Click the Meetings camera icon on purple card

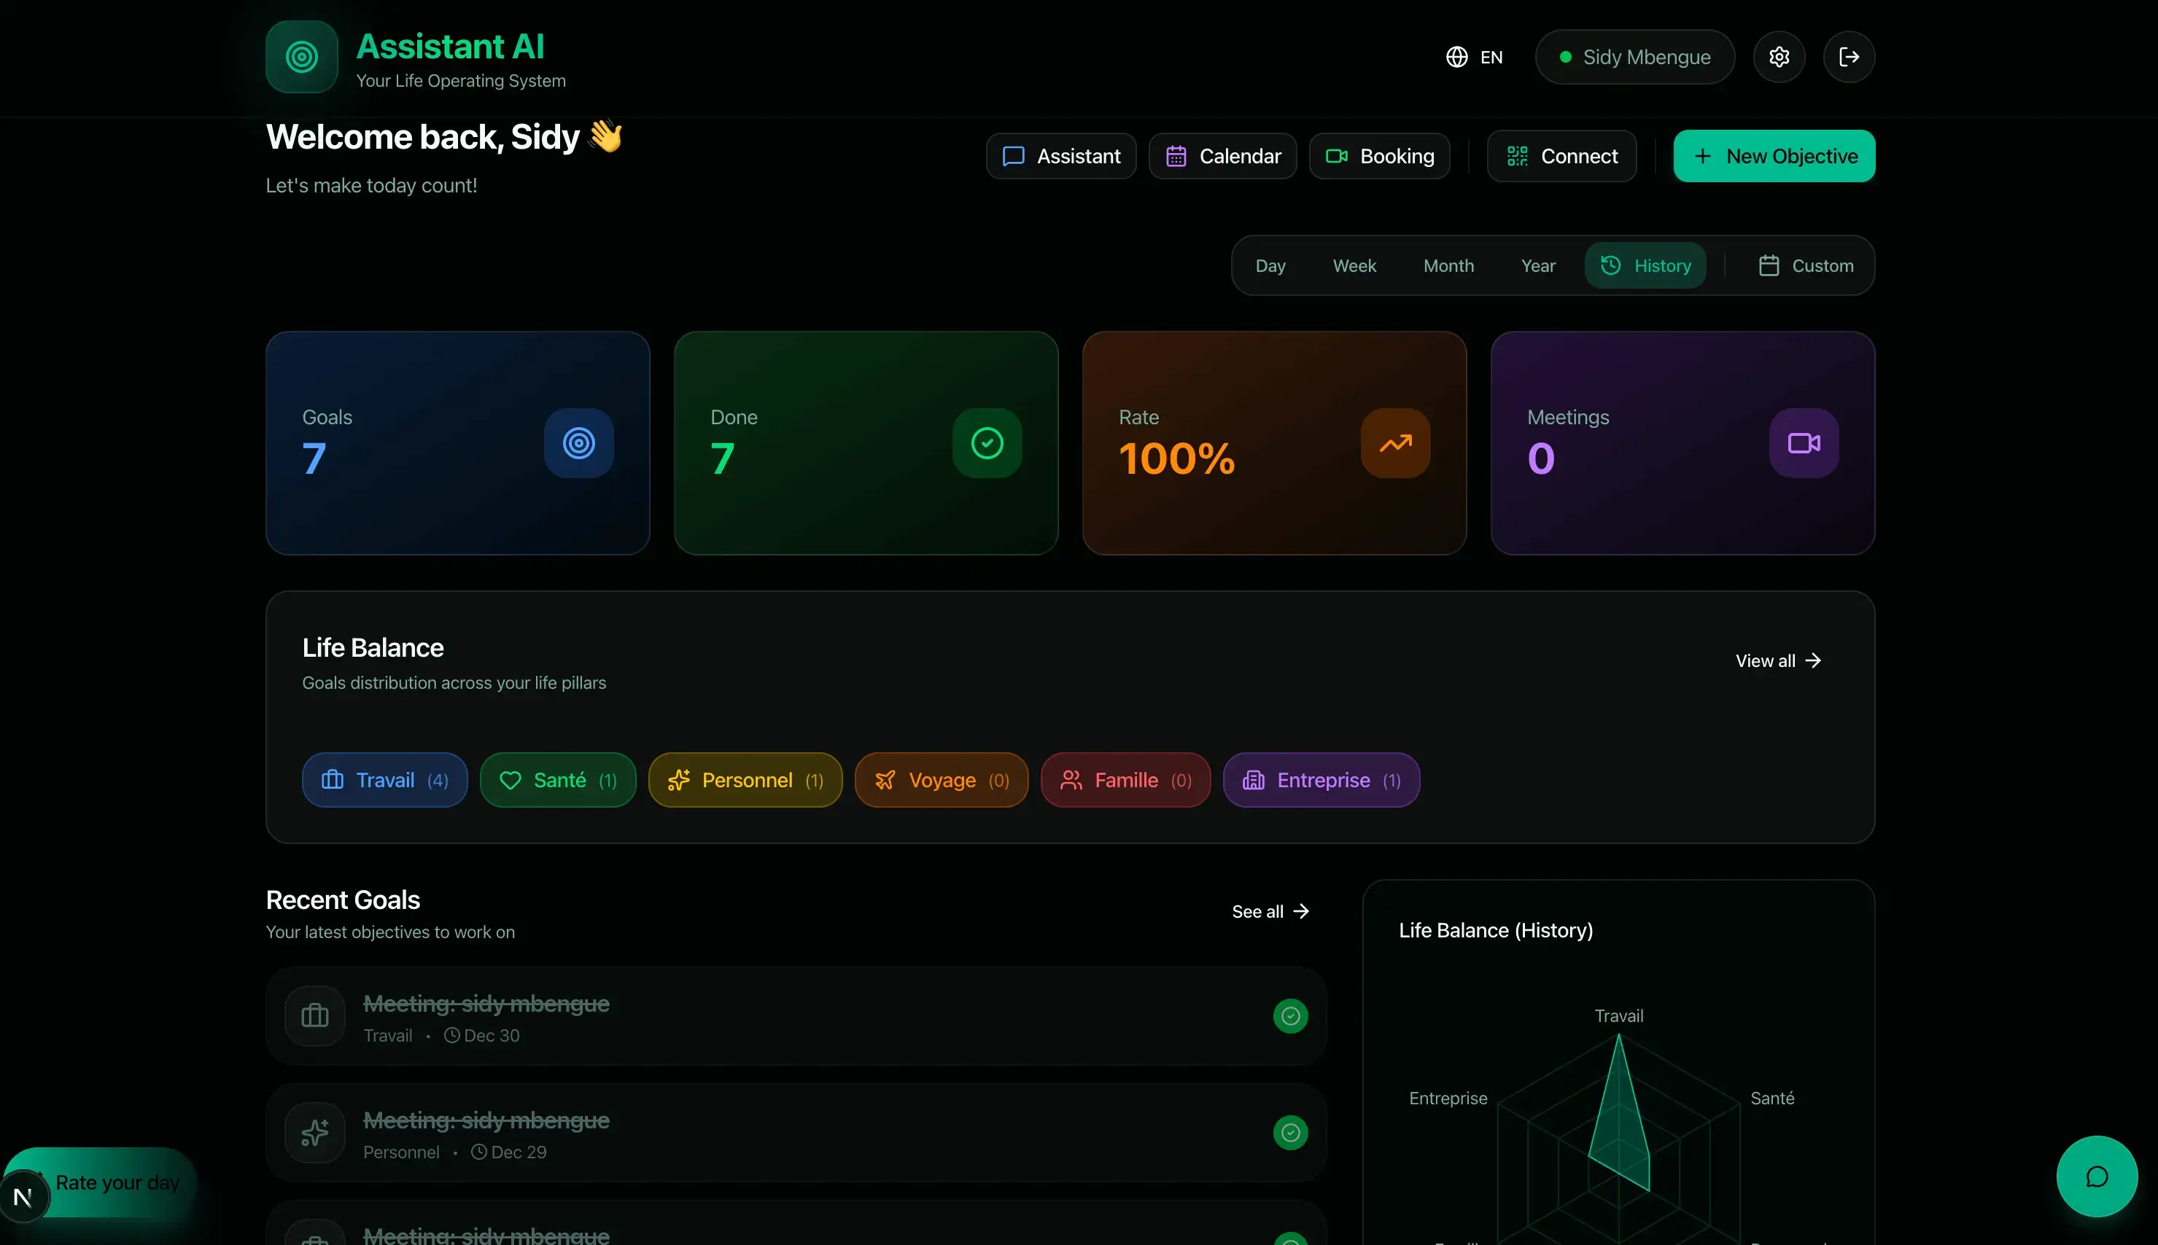coord(1802,443)
